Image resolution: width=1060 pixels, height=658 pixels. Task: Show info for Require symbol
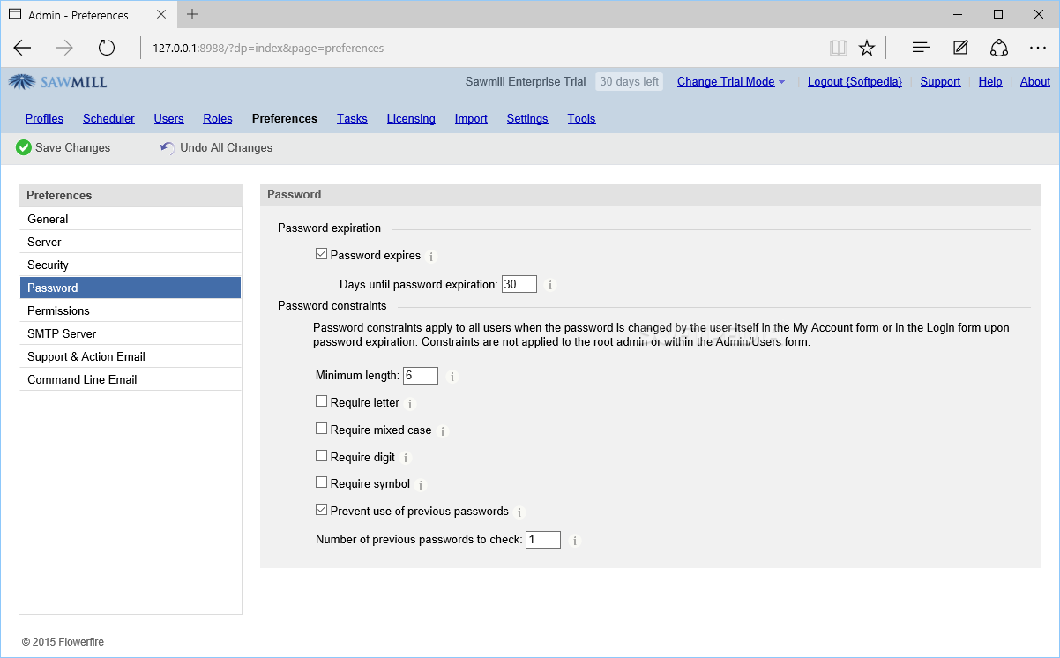[x=421, y=485]
